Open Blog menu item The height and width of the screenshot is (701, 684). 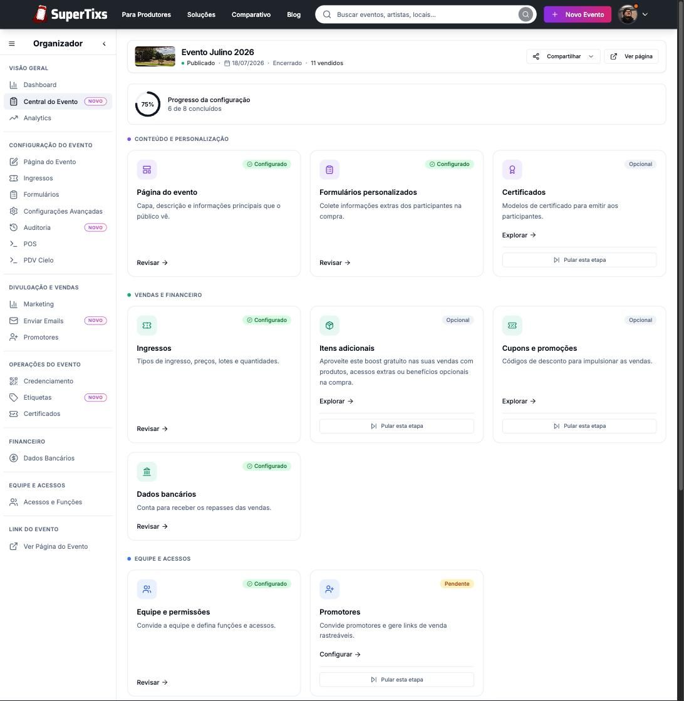point(294,15)
